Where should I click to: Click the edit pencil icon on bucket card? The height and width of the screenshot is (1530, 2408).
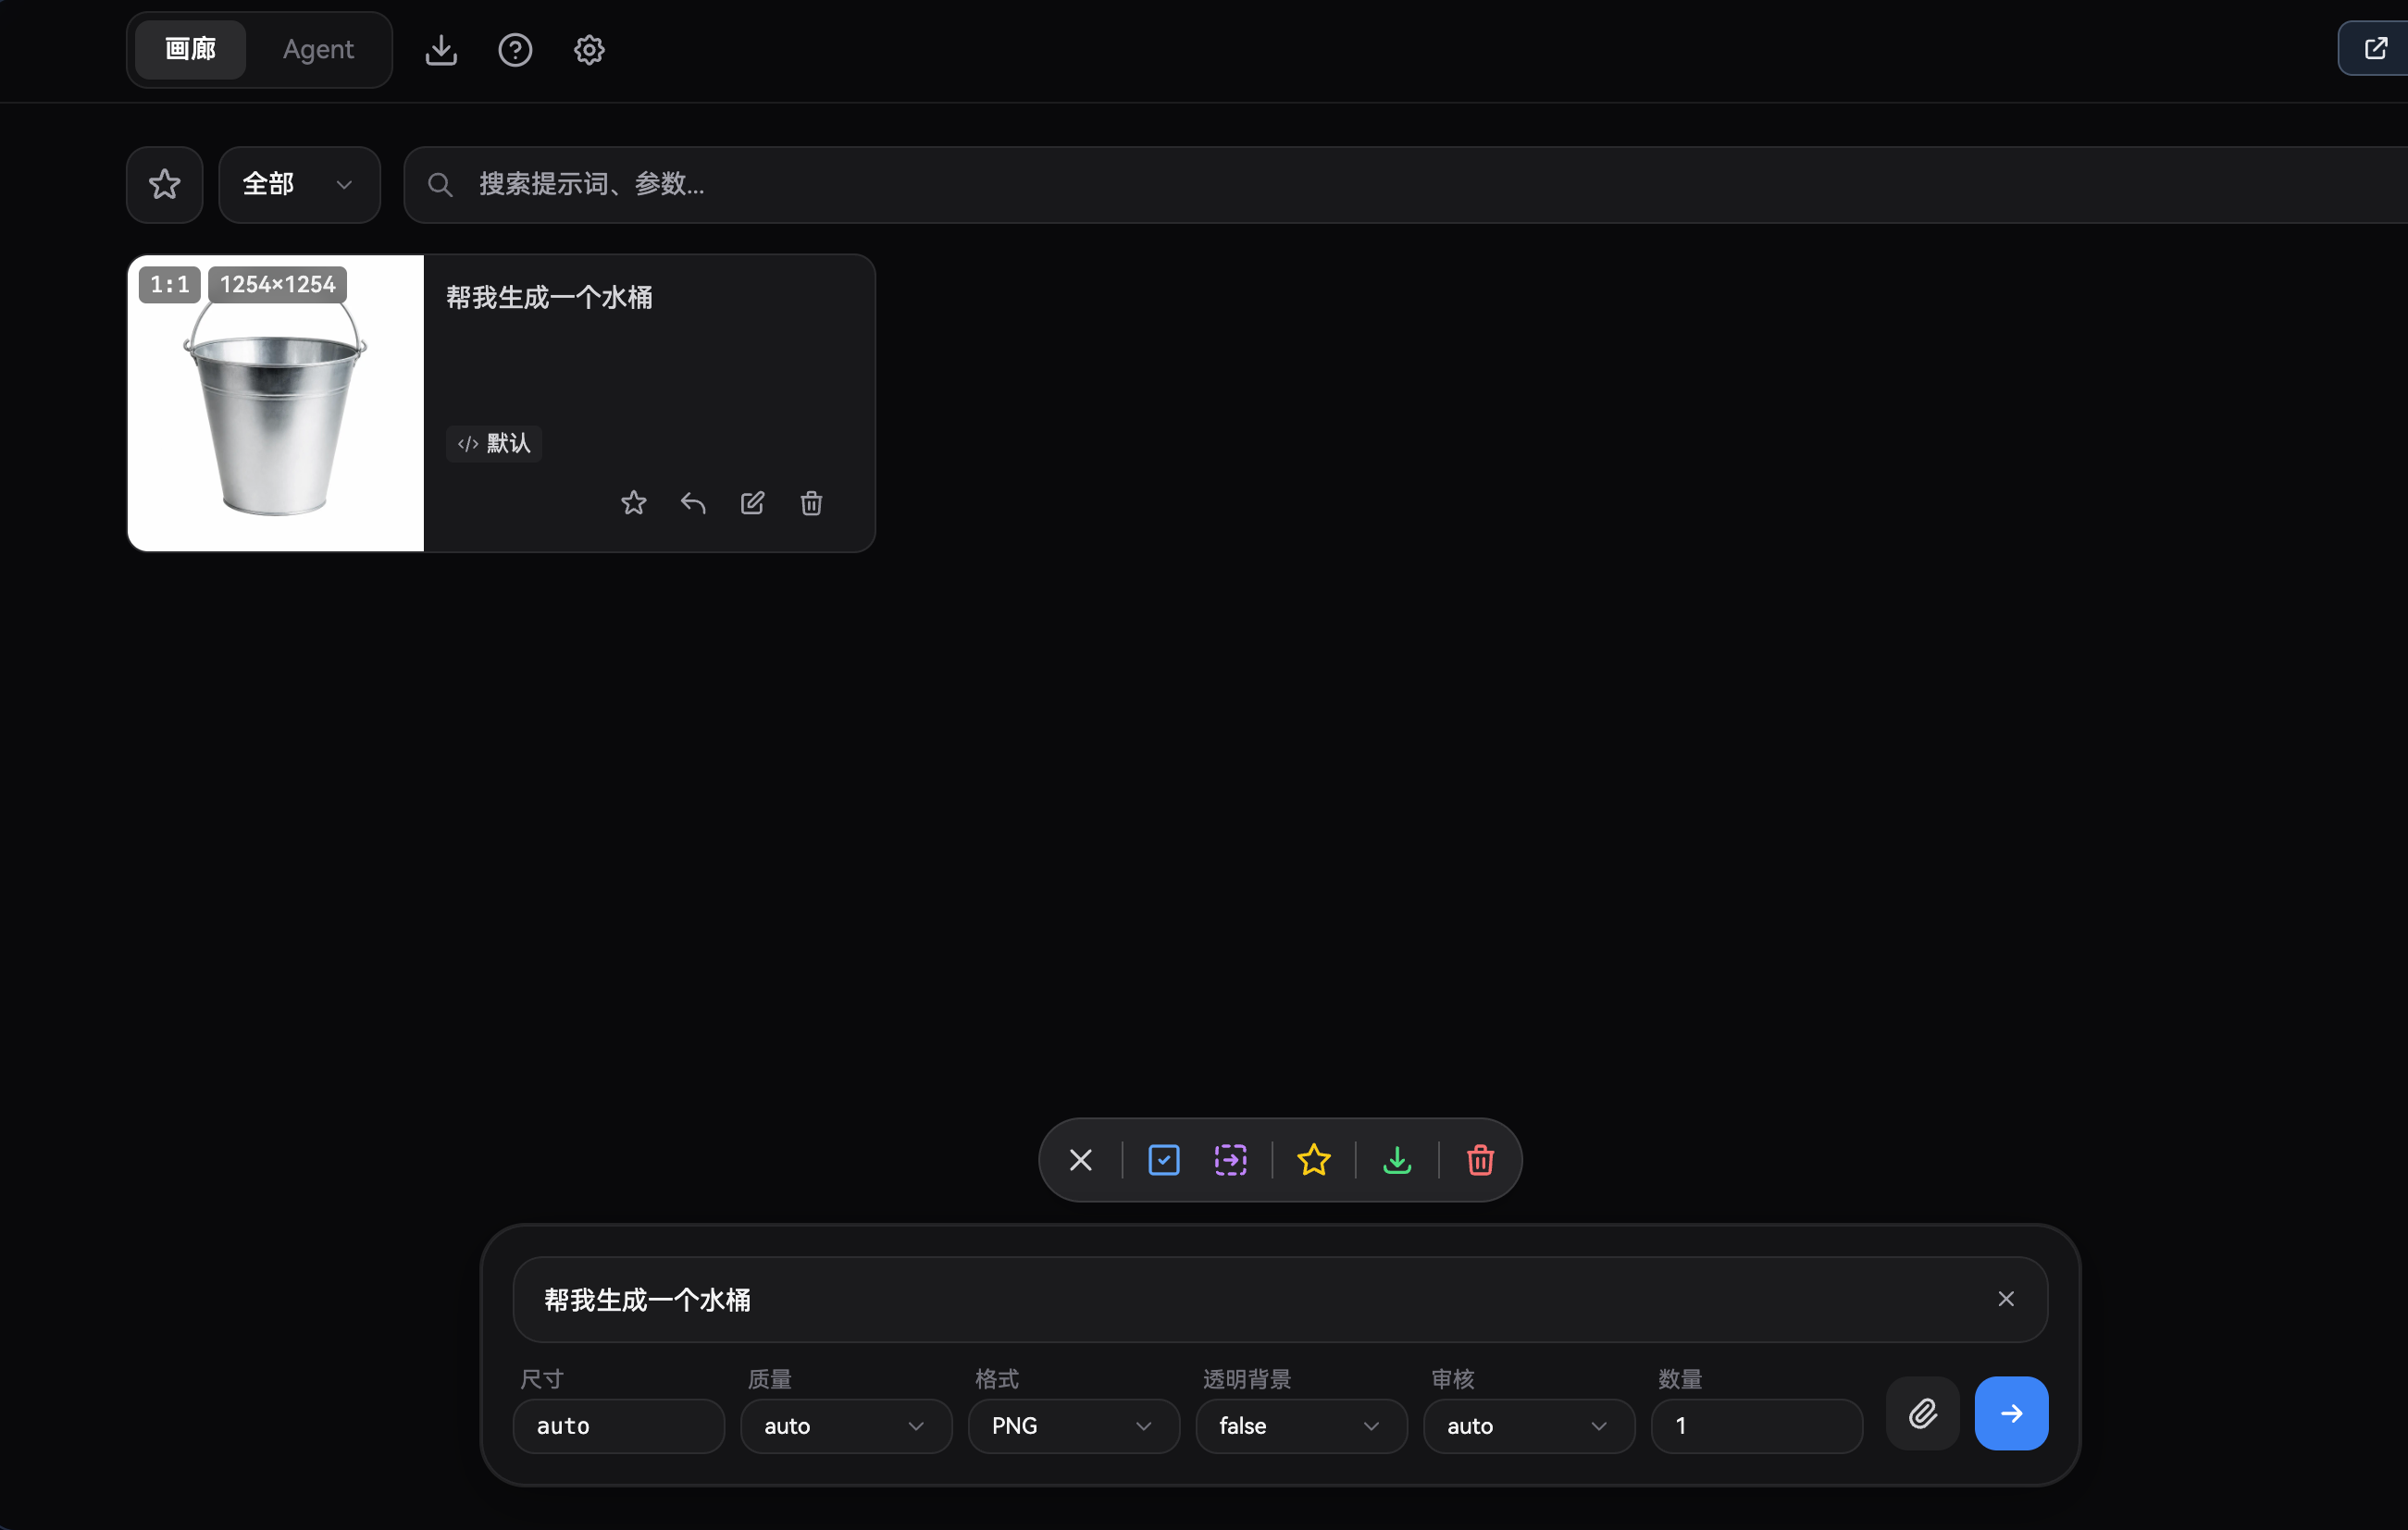point(753,502)
